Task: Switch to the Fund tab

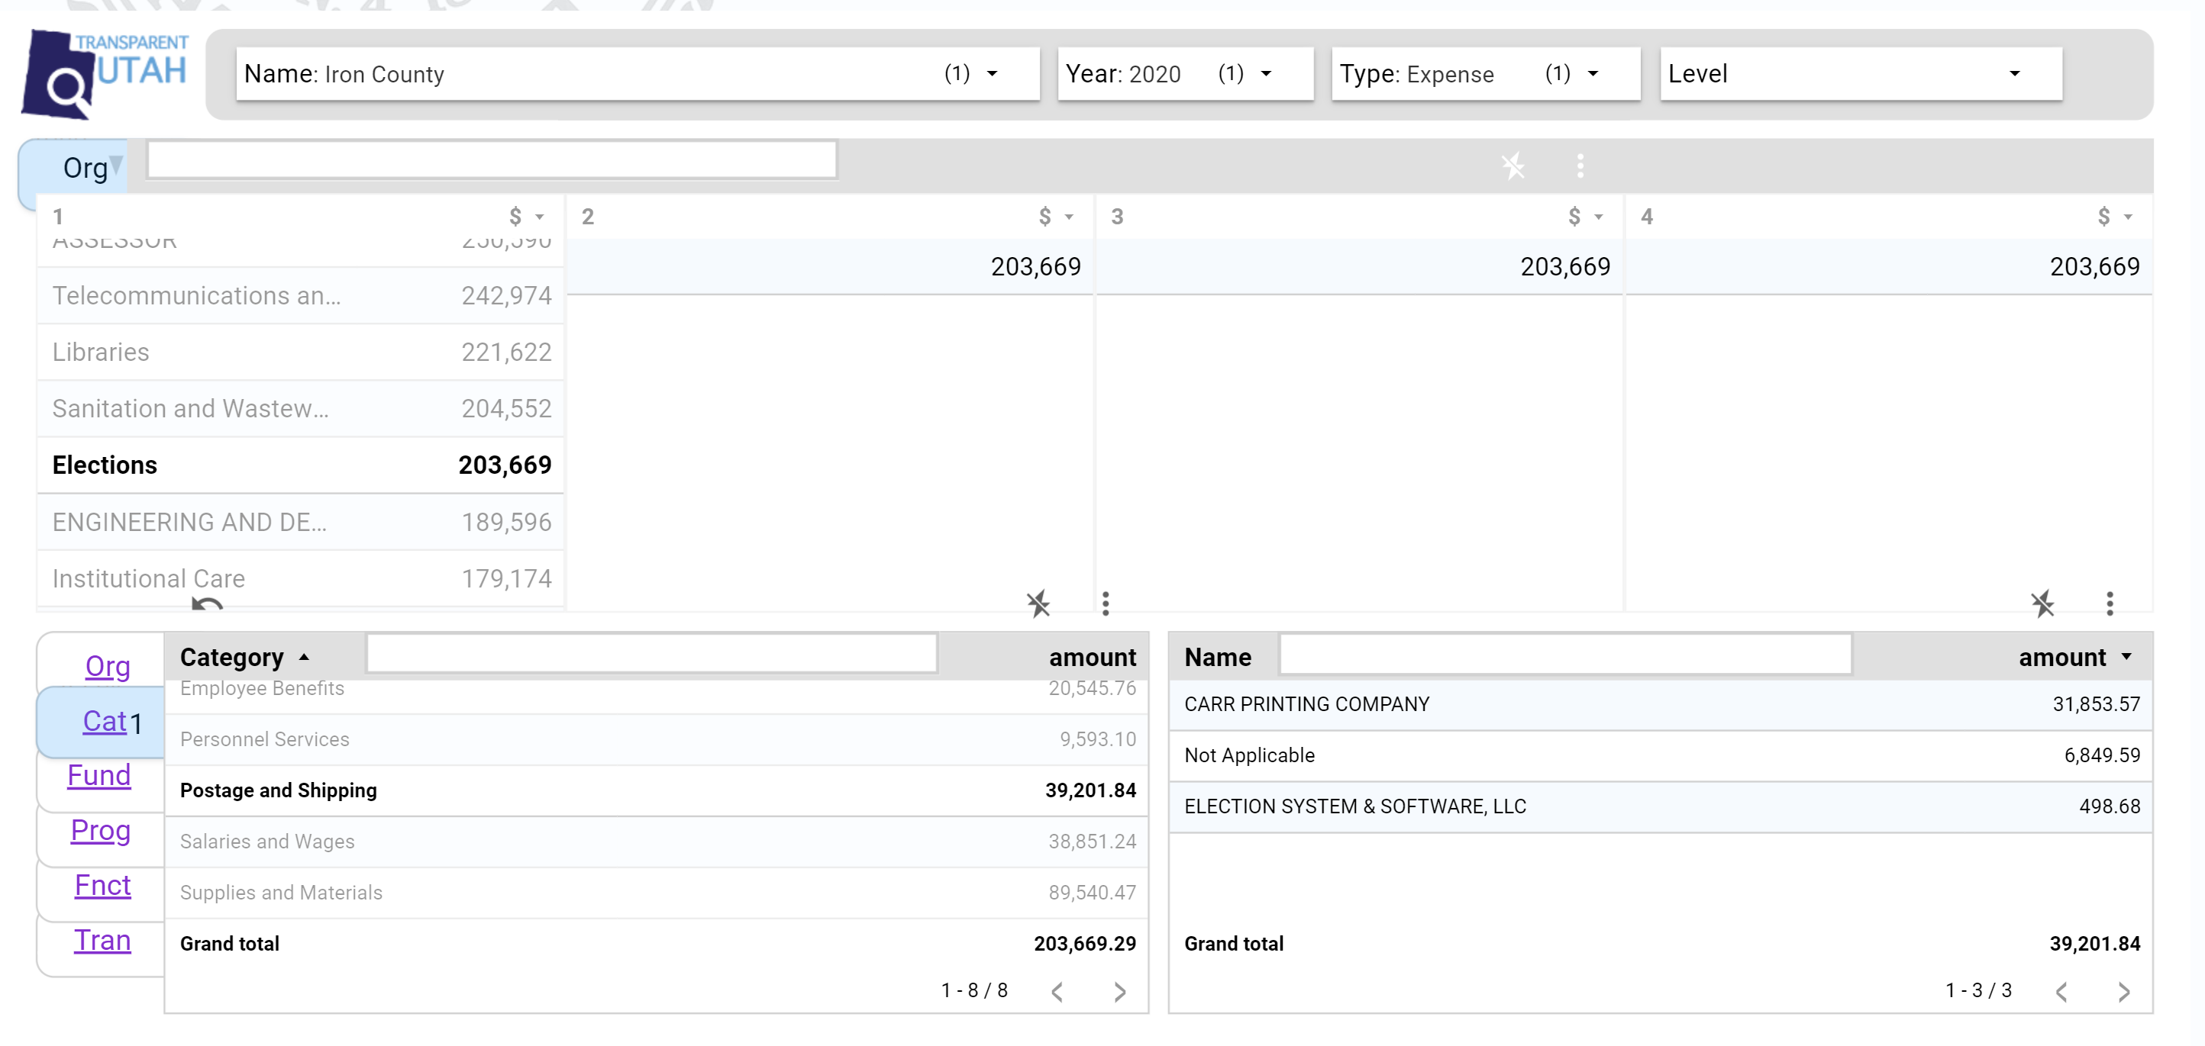Action: point(99,776)
